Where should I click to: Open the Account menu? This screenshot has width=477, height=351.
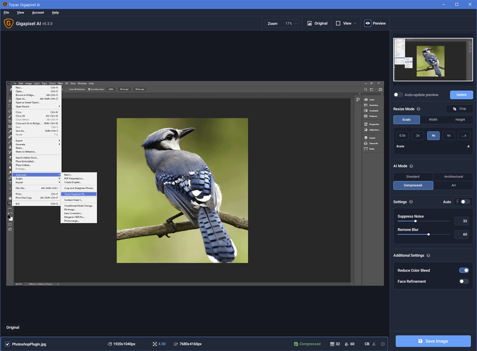[38, 12]
